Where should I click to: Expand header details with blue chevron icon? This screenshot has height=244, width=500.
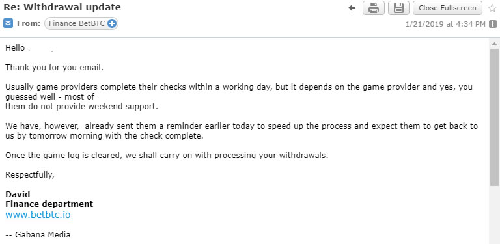8,23
